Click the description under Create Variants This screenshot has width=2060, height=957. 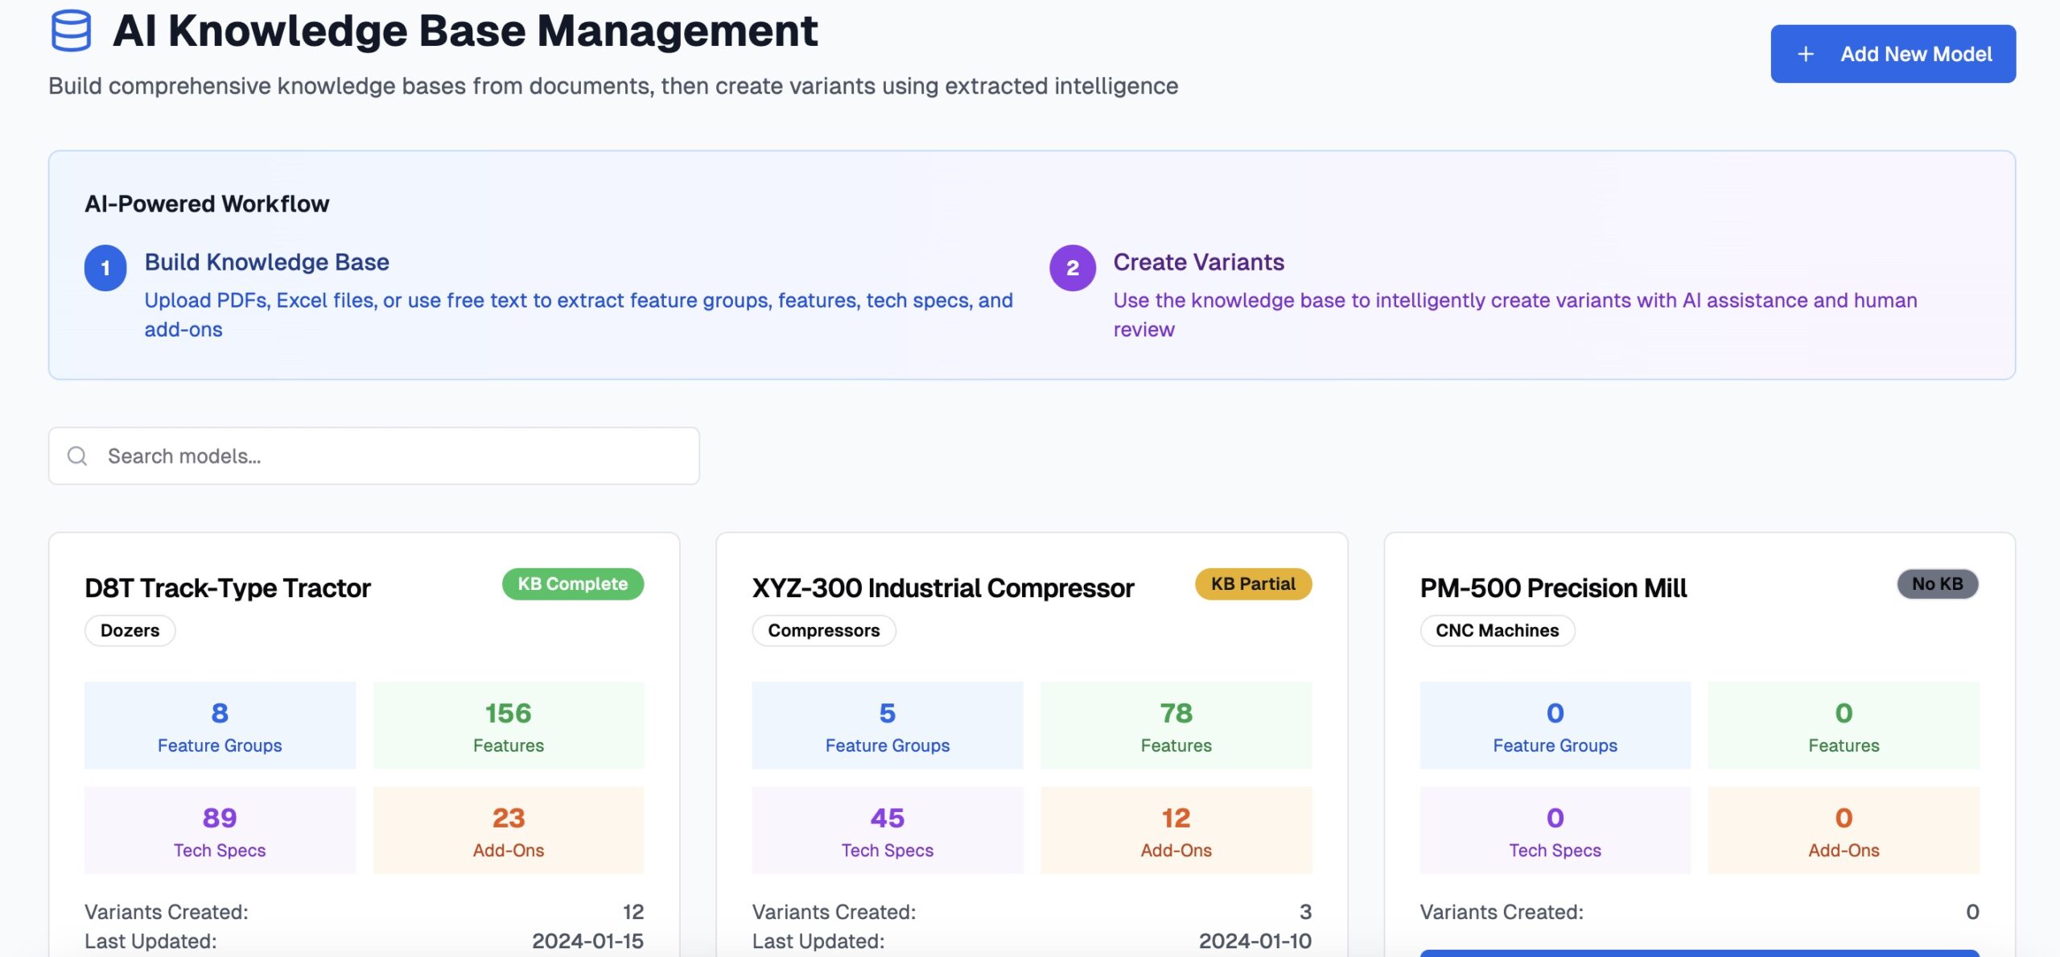[1515, 315]
